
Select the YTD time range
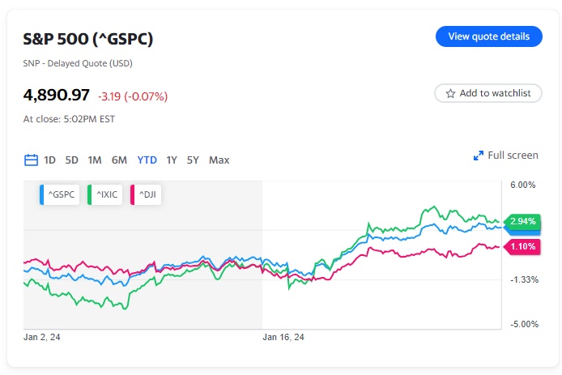tap(147, 160)
